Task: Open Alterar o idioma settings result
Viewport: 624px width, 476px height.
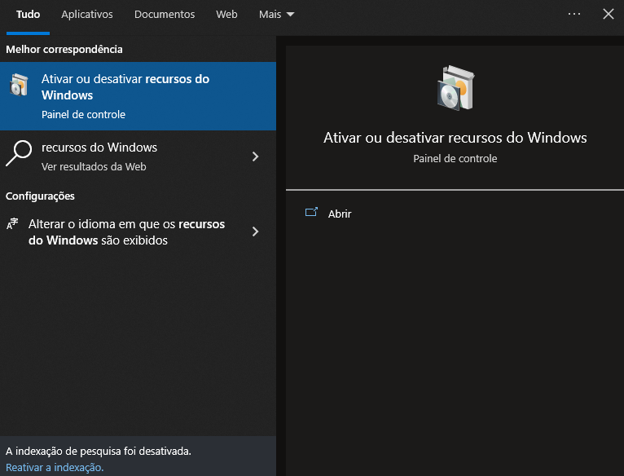Action: 138,231
